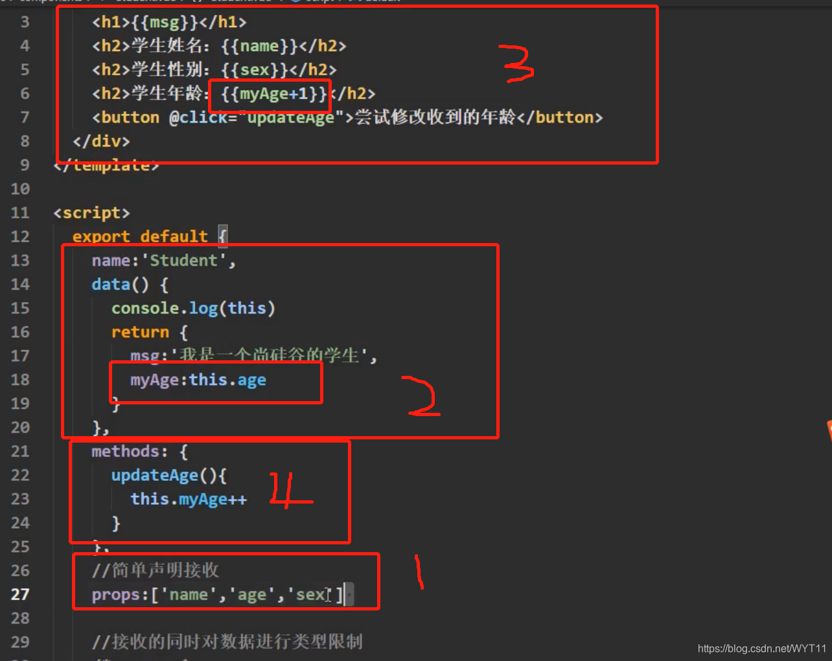Image resolution: width=832 pixels, height=661 pixels.
Task: Click line number 18 in the gutter
Action: coord(20,380)
